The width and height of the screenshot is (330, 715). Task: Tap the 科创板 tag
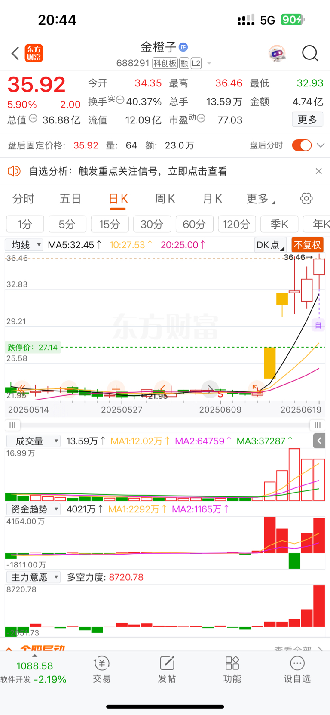tap(165, 63)
